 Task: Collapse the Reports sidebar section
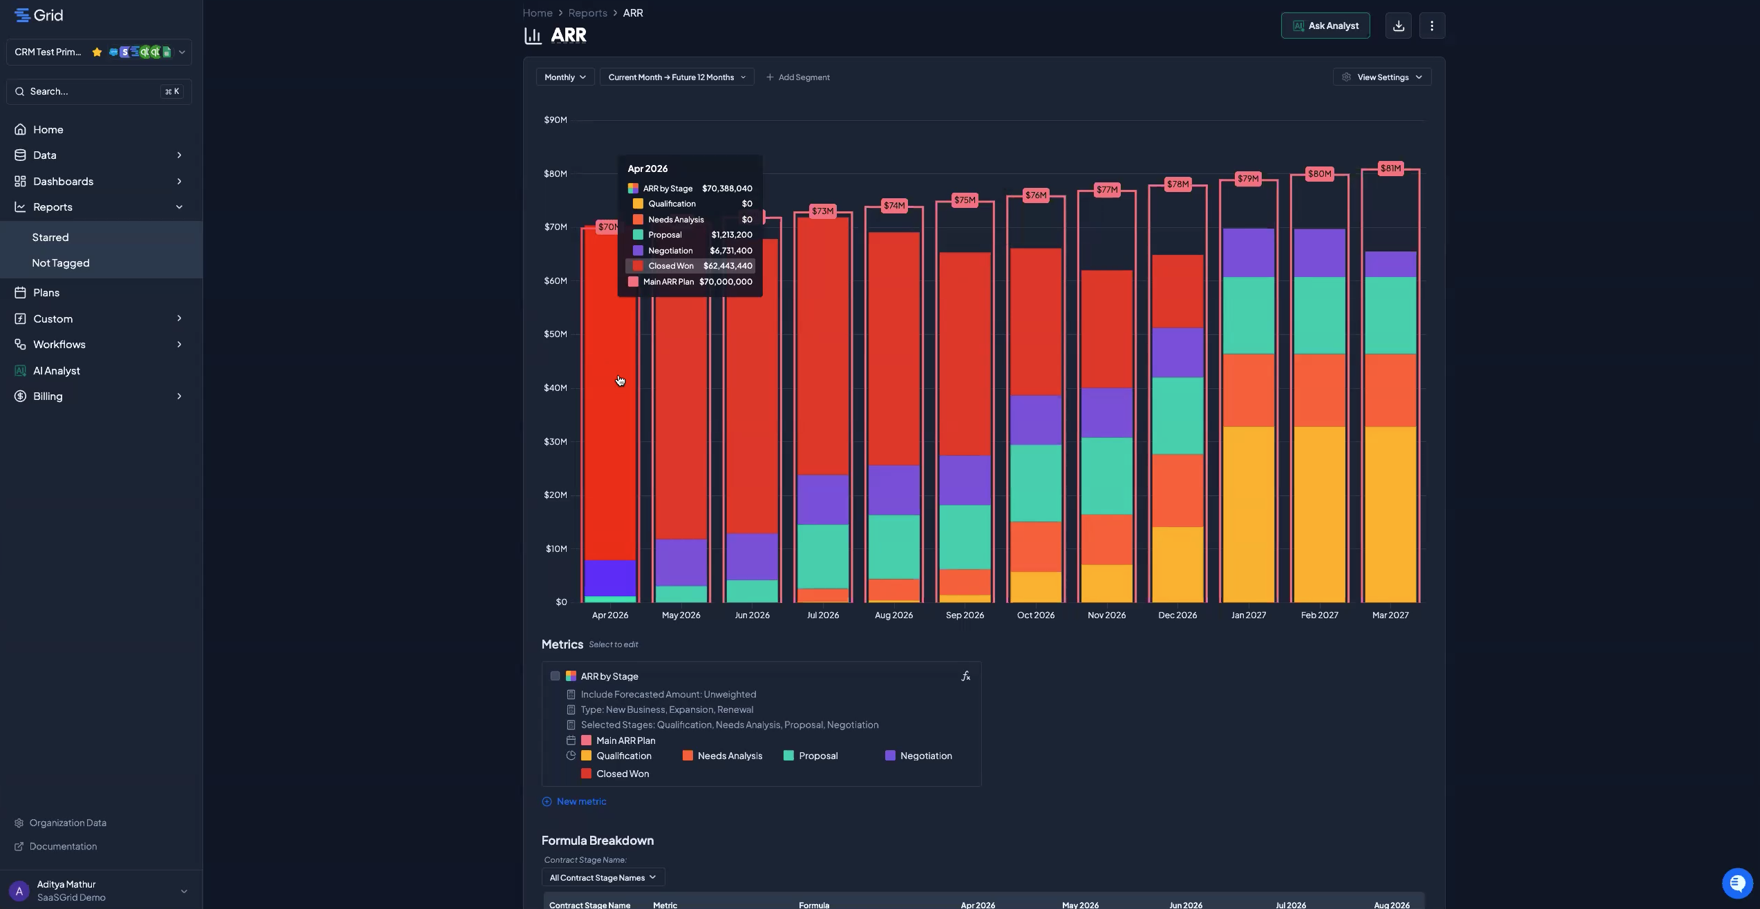coord(179,207)
